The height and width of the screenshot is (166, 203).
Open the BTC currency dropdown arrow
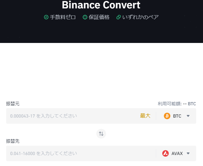click(188, 116)
